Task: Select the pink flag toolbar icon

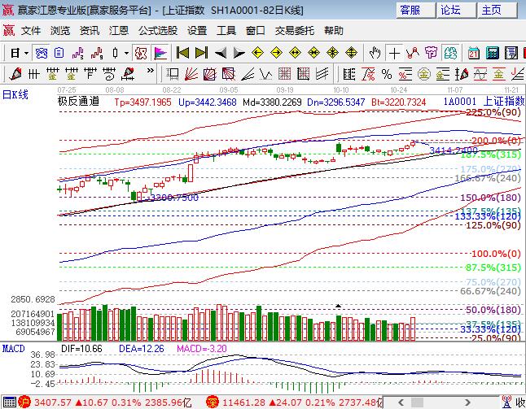Action: click(160, 53)
